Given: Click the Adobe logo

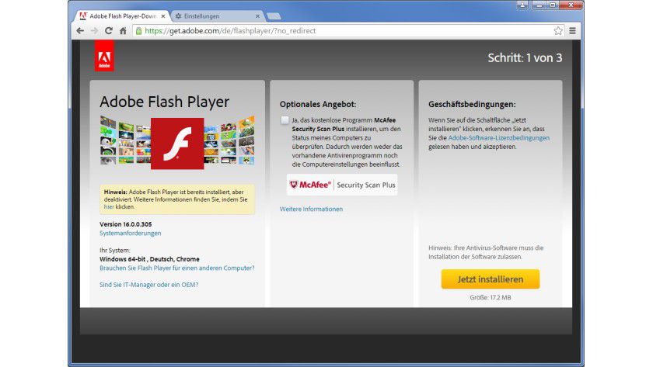Looking at the screenshot, I should pyautogui.click(x=104, y=56).
